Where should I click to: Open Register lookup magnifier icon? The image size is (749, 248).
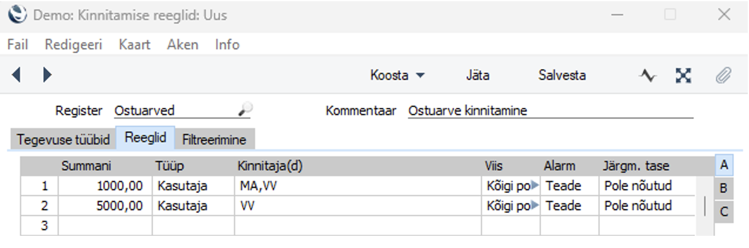[x=245, y=109]
